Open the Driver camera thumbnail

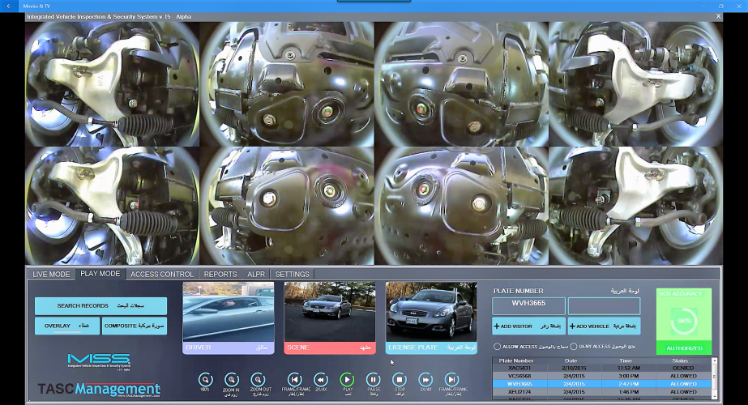click(229, 318)
